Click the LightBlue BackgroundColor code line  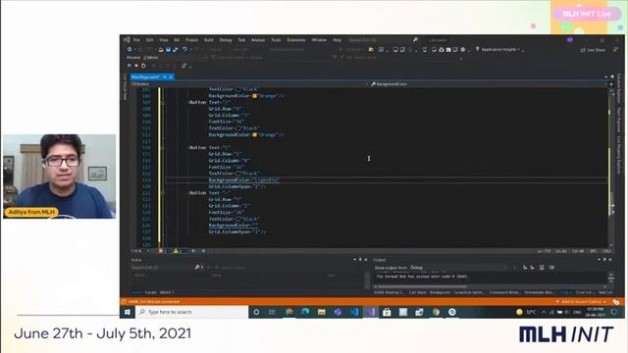click(244, 180)
